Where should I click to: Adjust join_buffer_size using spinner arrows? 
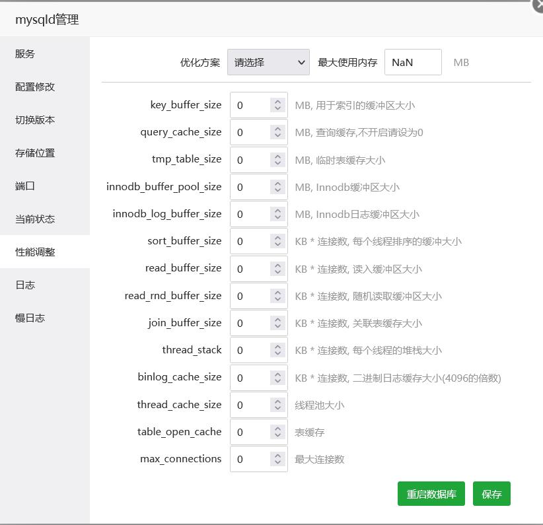(277, 323)
